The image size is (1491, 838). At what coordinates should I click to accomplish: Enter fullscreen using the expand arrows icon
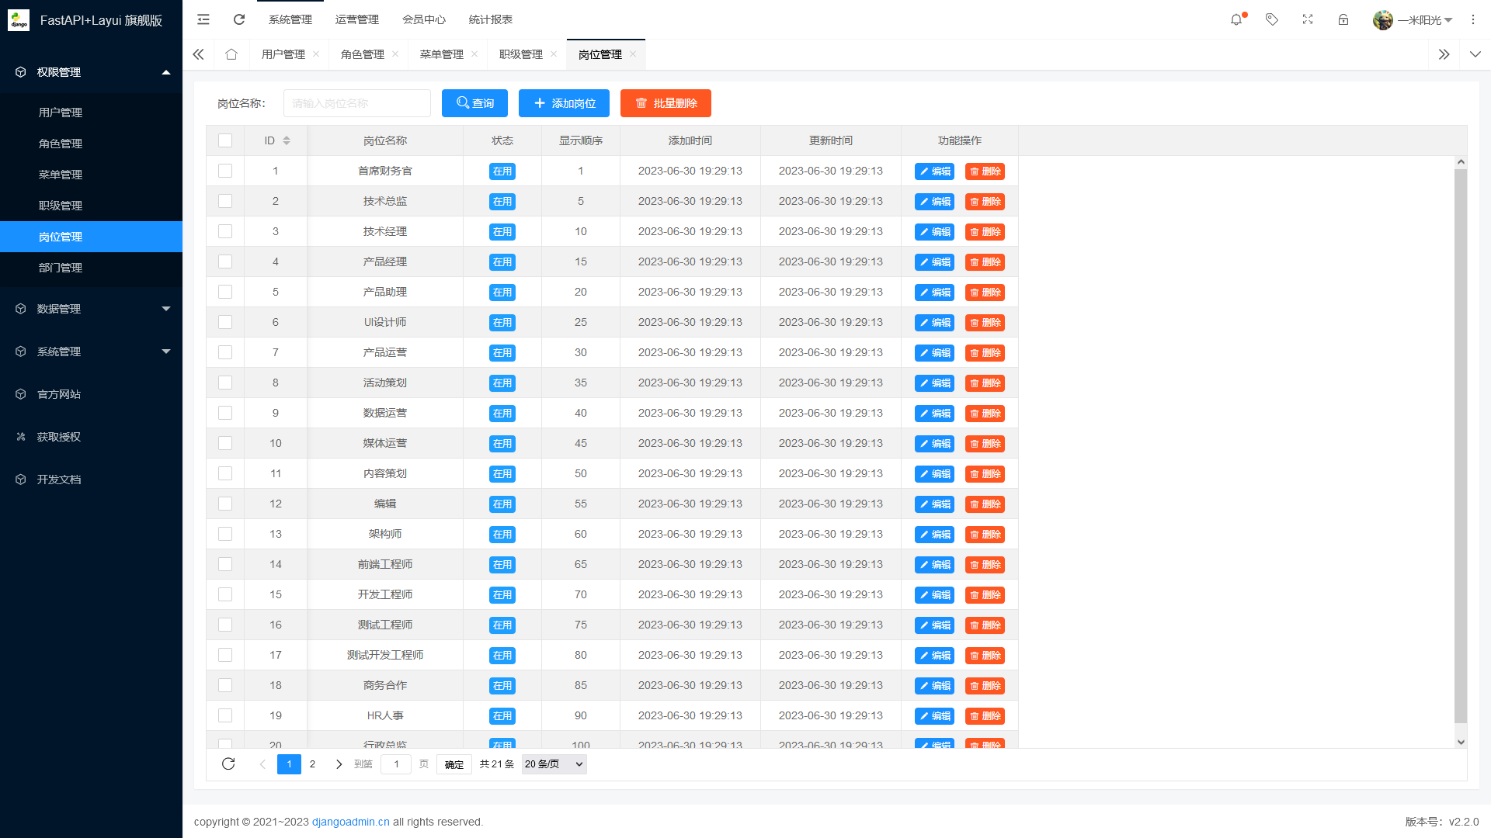pos(1308,19)
